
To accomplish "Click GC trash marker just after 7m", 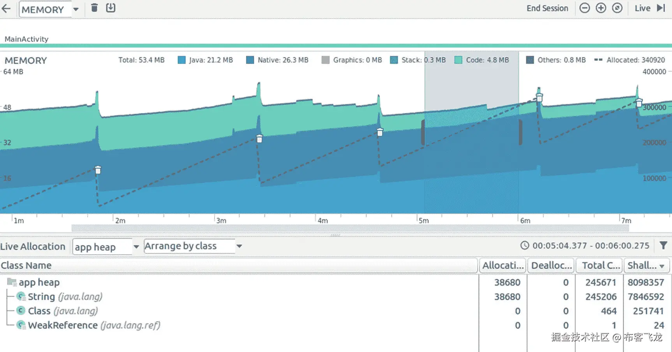I will (x=639, y=103).
